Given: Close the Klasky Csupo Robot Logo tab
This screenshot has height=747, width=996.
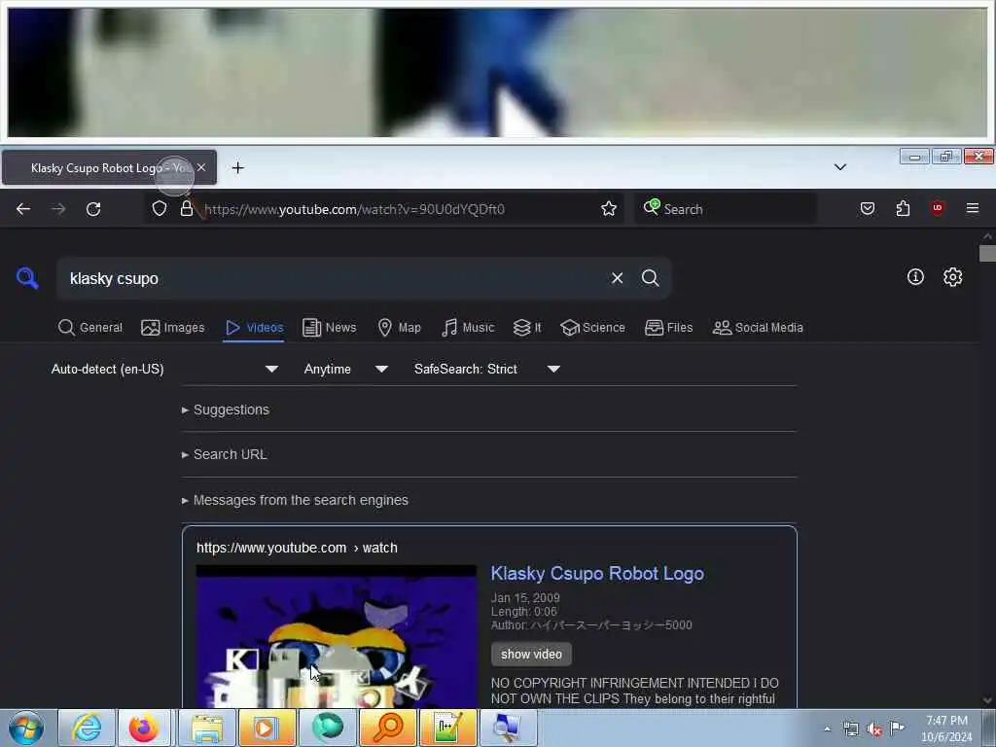Looking at the screenshot, I should point(201,167).
